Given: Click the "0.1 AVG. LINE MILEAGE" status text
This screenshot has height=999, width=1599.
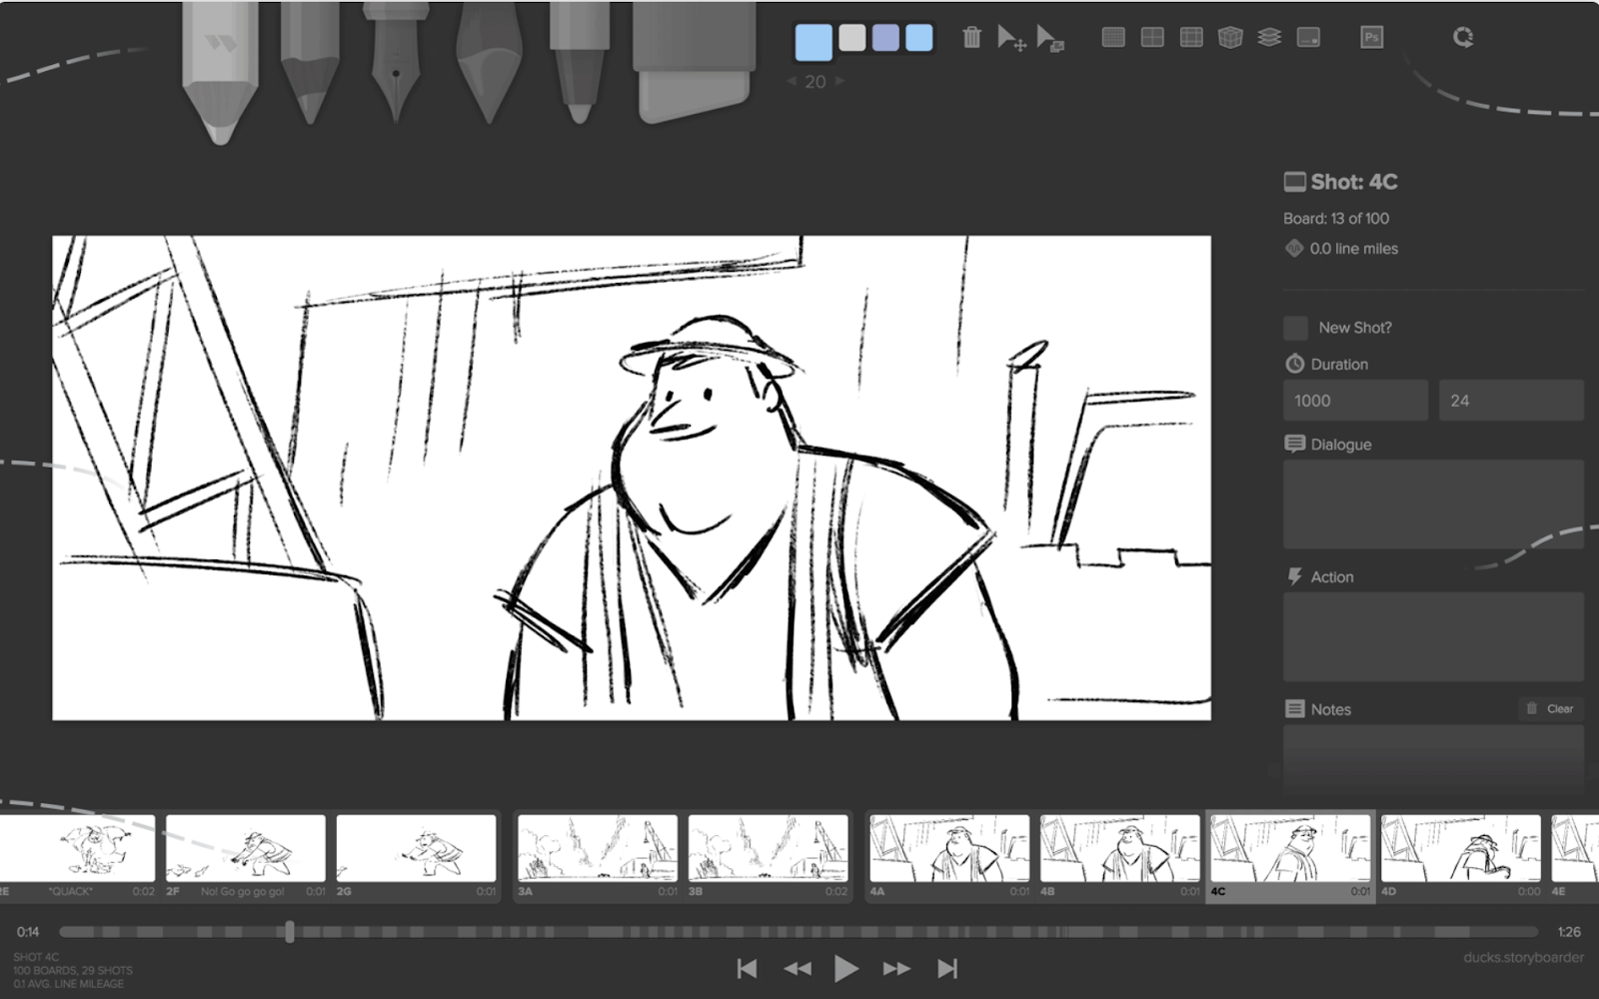Looking at the screenshot, I should pyautogui.click(x=69, y=984).
